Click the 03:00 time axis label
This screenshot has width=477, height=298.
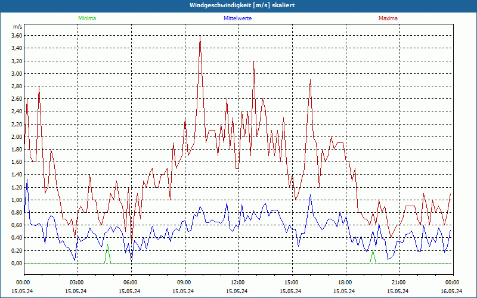click(x=78, y=283)
